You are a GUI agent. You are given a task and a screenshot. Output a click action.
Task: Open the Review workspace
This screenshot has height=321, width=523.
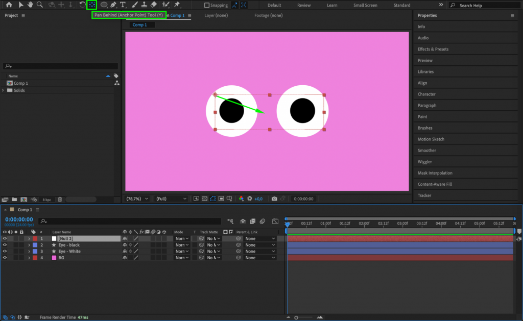pos(304,5)
